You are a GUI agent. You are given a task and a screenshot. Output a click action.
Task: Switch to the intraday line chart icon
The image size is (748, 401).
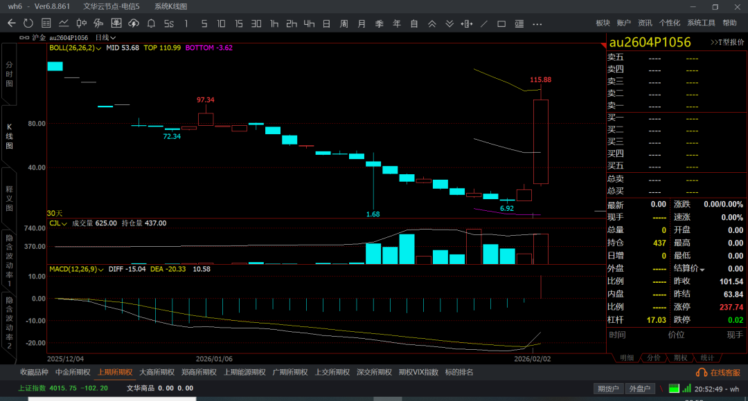(64, 23)
